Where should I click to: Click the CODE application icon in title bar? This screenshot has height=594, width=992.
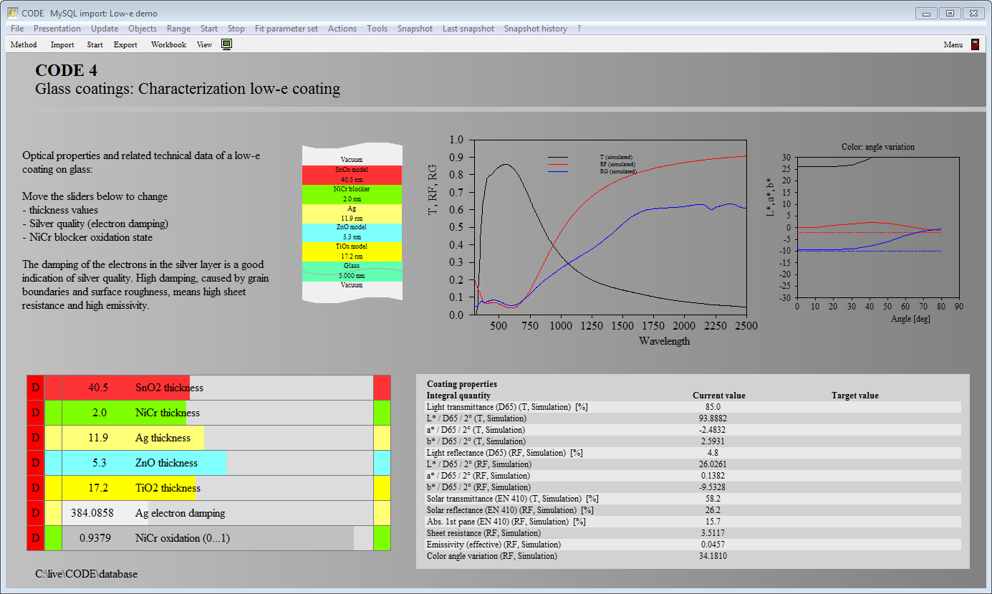point(12,13)
